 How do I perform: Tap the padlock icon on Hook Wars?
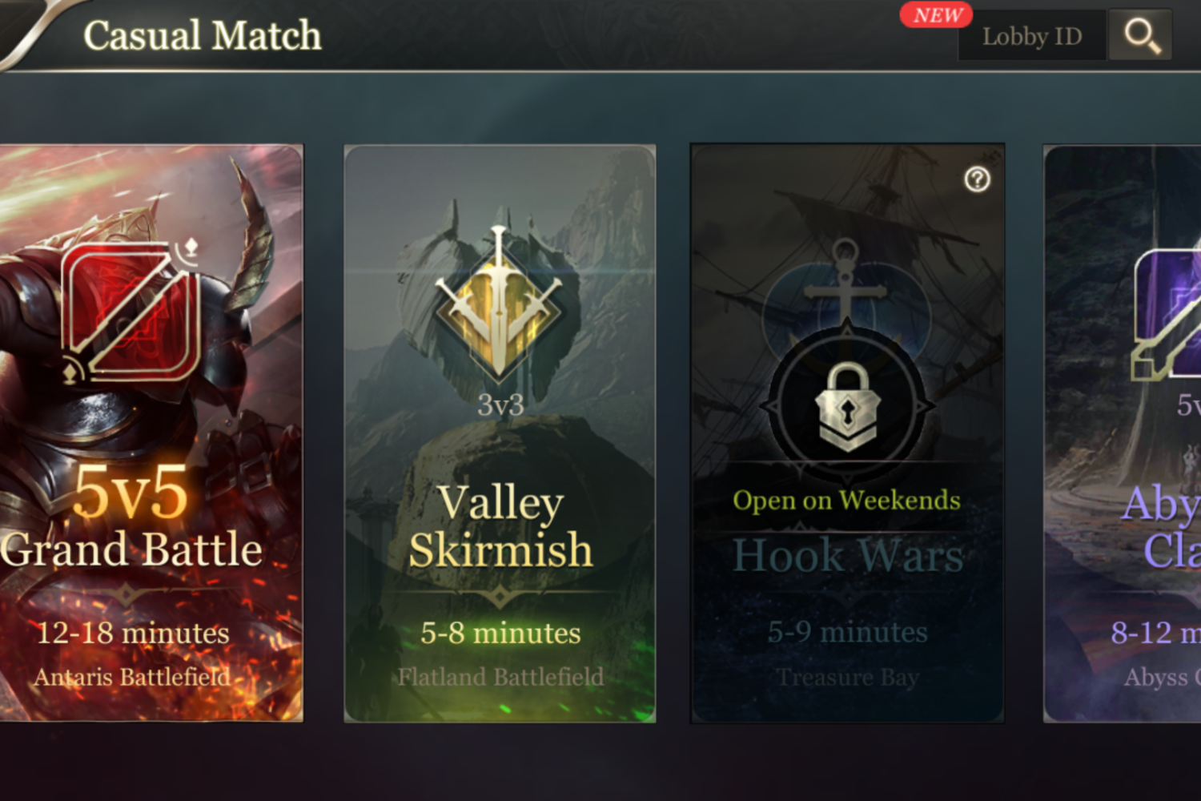click(847, 407)
